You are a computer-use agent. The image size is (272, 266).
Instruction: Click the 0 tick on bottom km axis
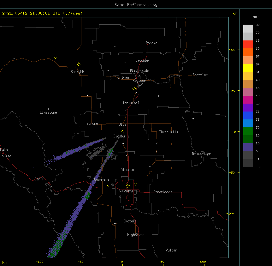(122, 262)
